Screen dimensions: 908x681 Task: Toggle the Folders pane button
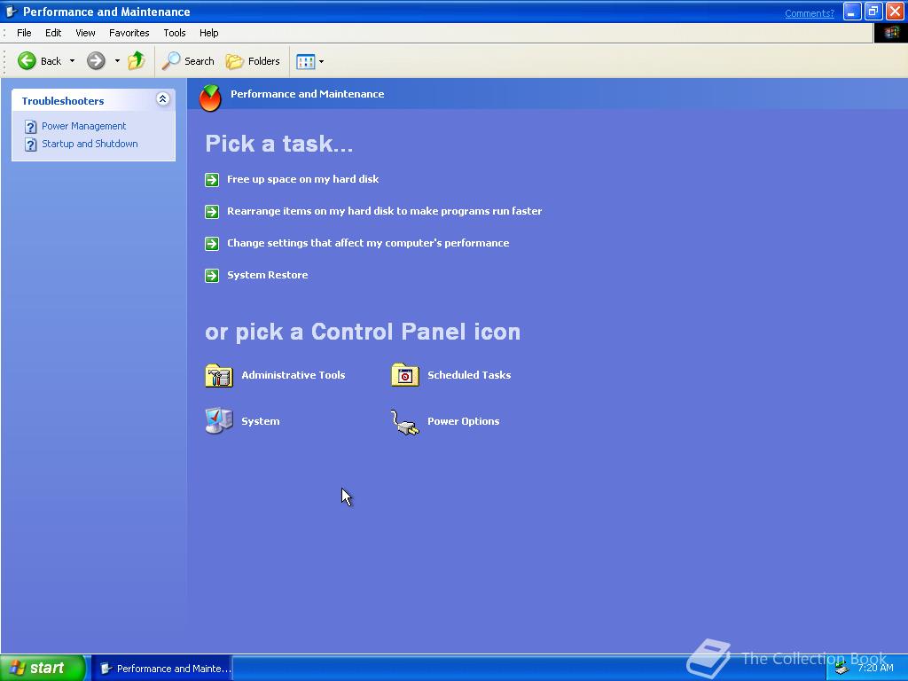click(253, 61)
